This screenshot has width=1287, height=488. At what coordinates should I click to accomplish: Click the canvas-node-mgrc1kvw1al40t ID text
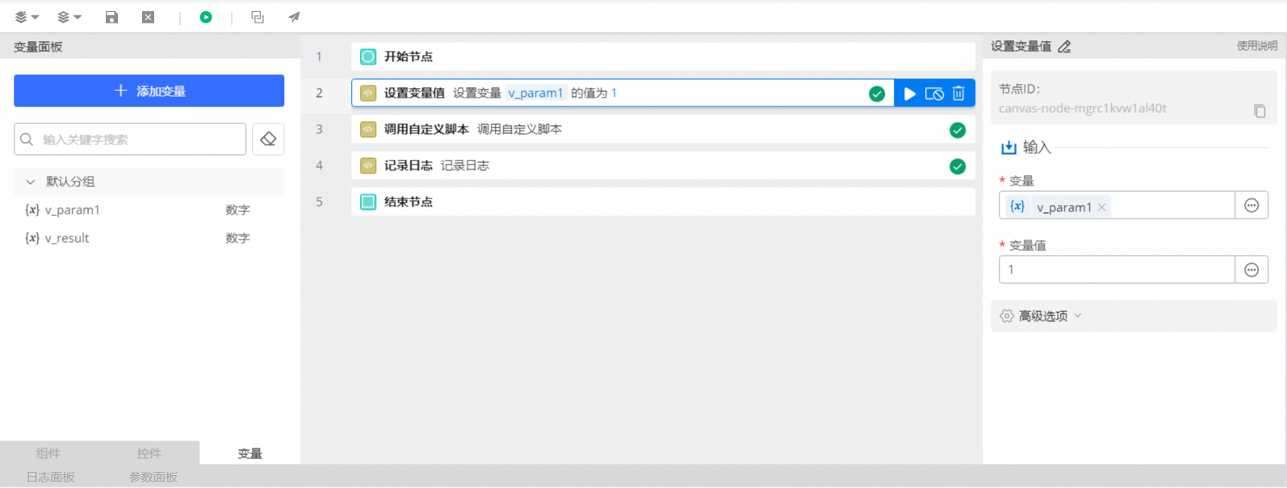tap(1082, 108)
